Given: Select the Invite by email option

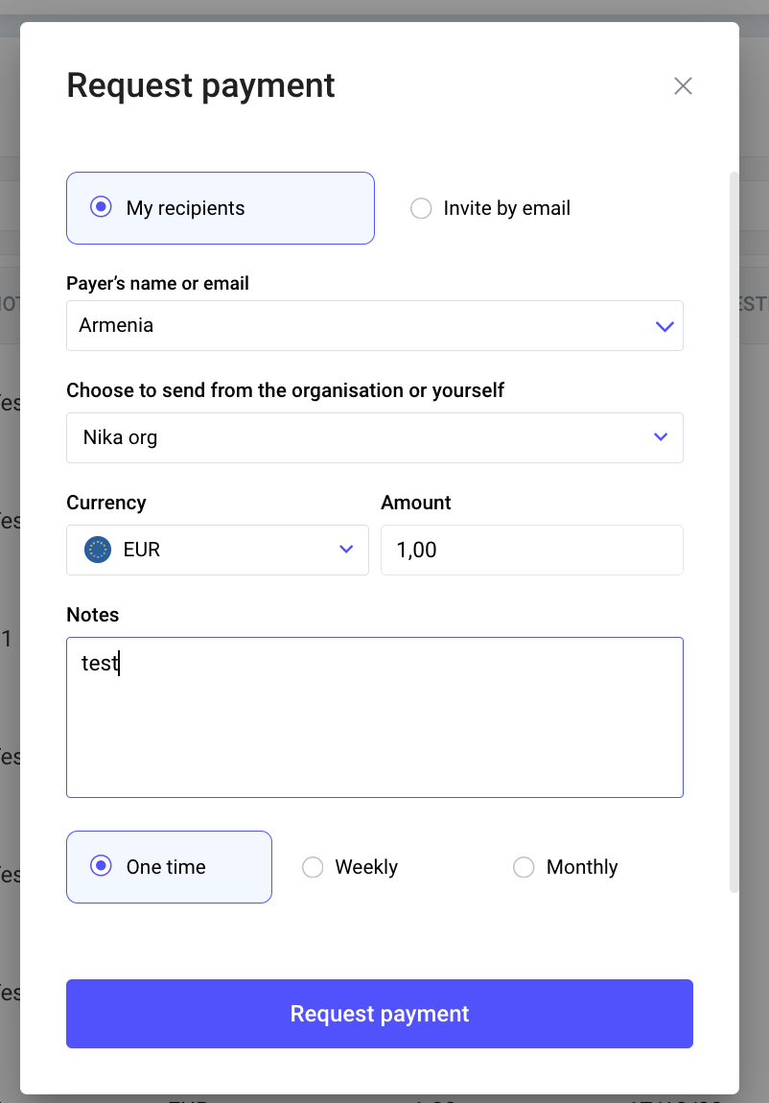Looking at the screenshot, I should tap(421, 208).
